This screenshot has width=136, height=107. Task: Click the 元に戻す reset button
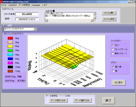[x=119, y=83]
